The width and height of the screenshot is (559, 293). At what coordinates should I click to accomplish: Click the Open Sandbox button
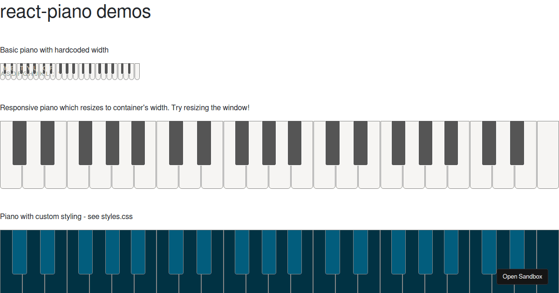pyautogui.click(x=522, y=276)
